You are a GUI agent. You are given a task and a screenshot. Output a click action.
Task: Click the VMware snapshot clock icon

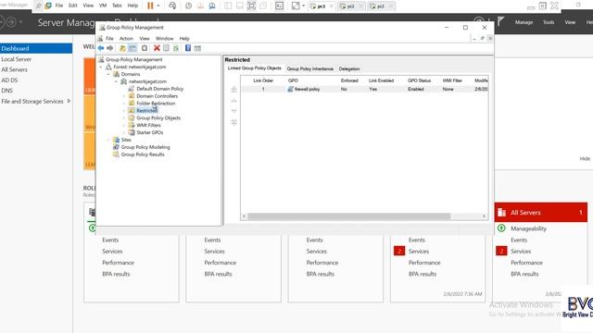click(x=188, y=6)
